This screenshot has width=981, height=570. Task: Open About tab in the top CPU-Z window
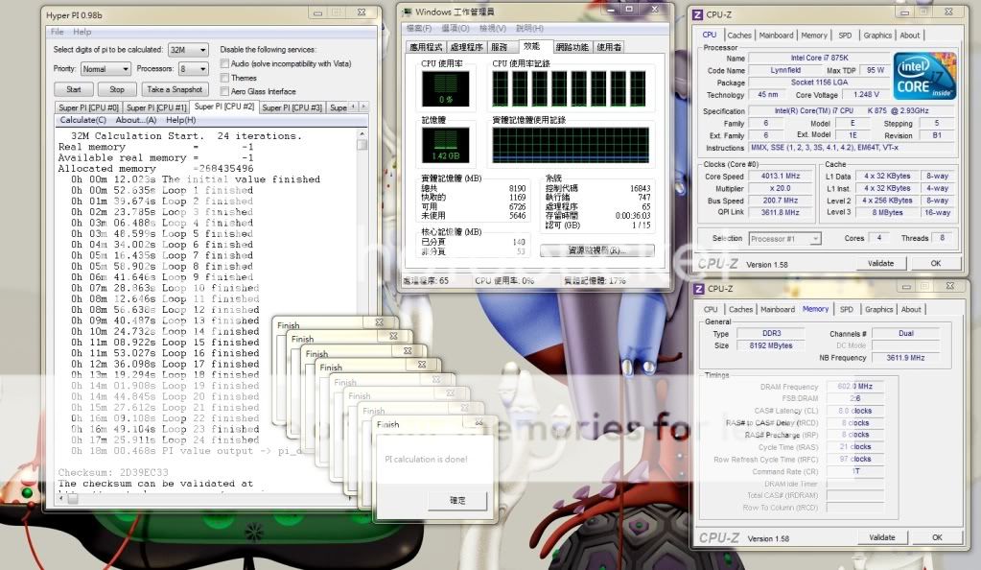pos(910,36)
